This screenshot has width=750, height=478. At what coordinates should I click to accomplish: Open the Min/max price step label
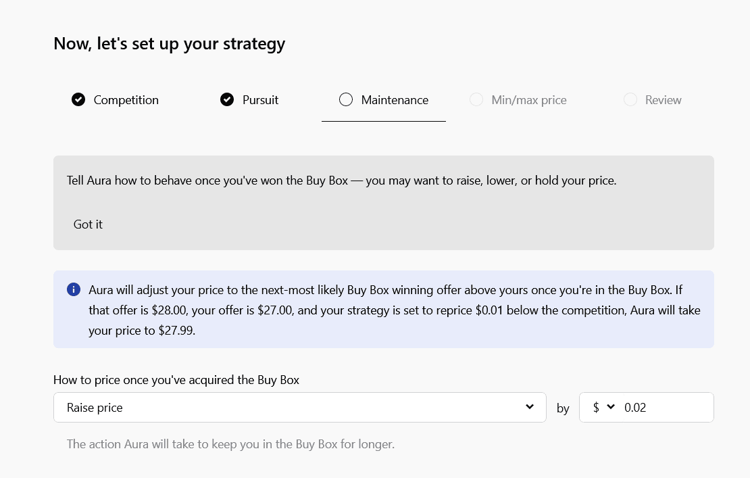(528, 100)
